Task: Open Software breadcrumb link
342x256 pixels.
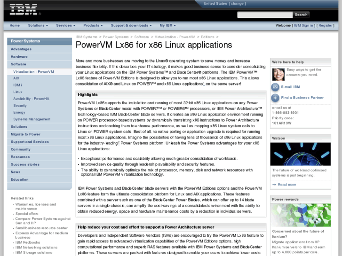Action: point(141,37)
